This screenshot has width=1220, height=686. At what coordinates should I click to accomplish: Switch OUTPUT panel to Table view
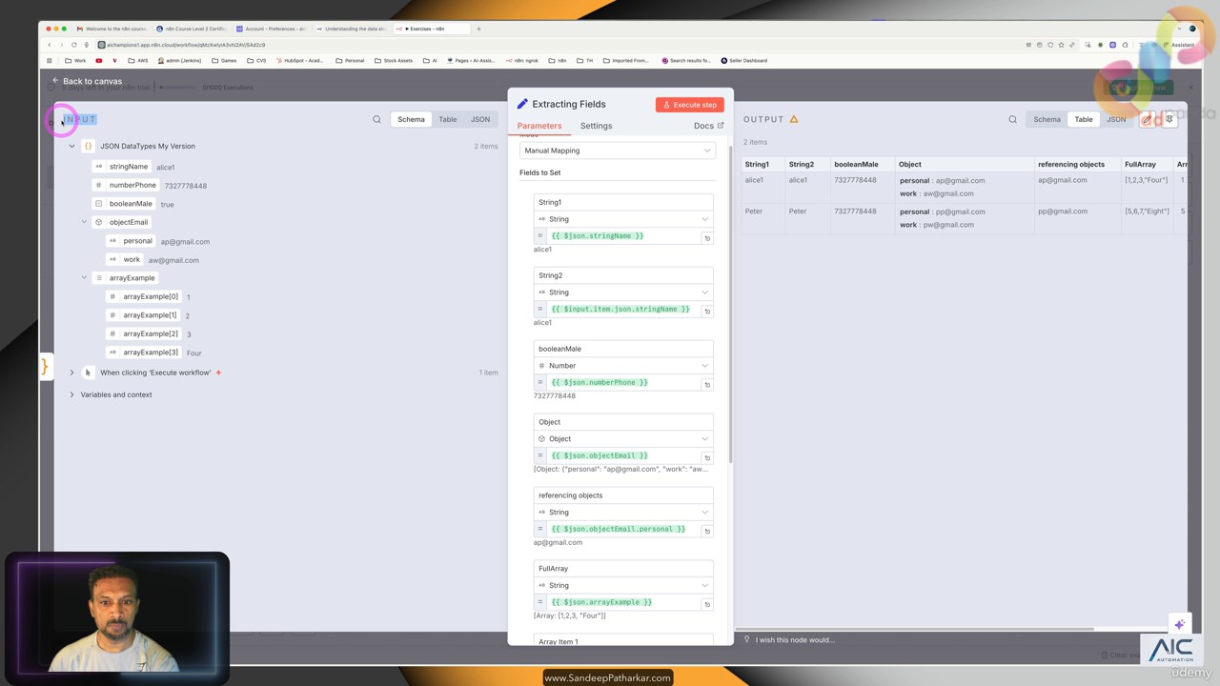click(1084, 119)
